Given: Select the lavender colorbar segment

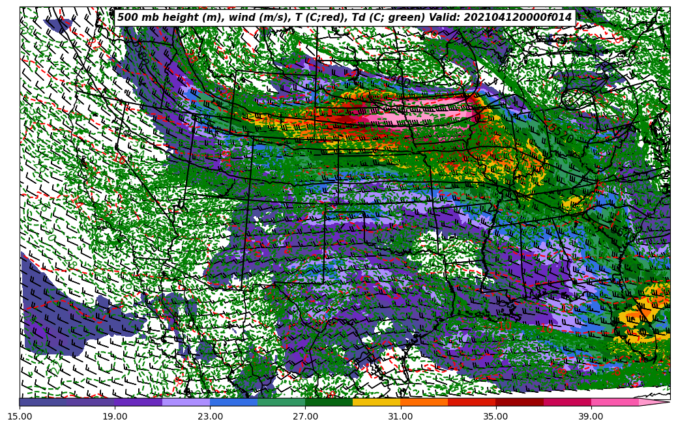Looking at the screenshot, I should tap(186, 403).
